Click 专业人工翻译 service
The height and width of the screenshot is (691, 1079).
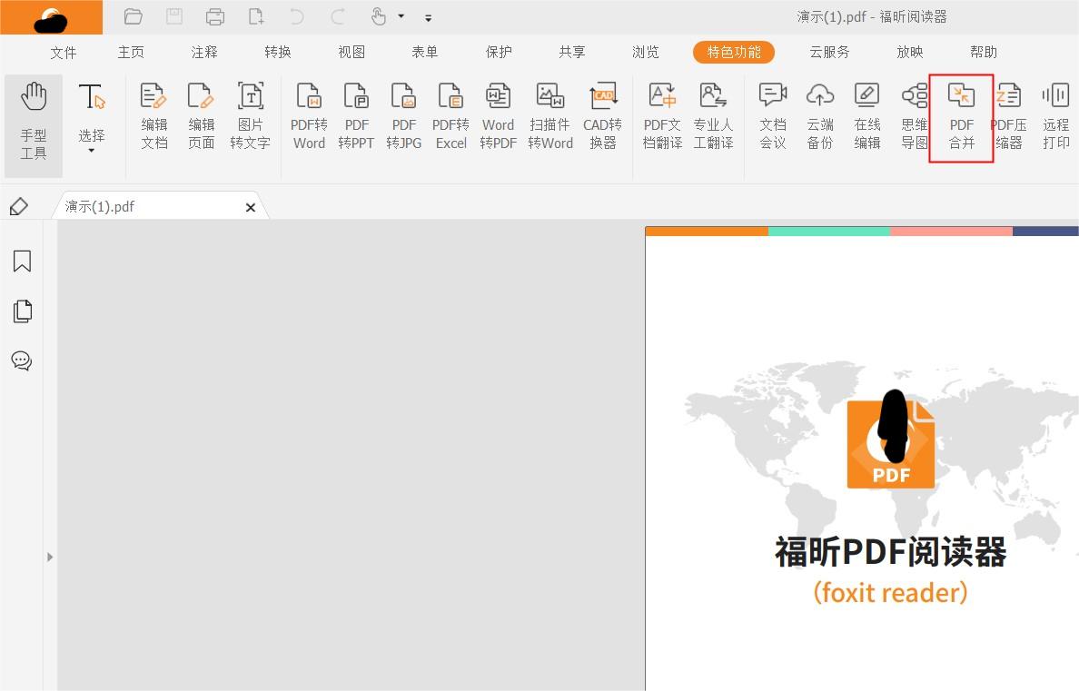click(713, 115)
